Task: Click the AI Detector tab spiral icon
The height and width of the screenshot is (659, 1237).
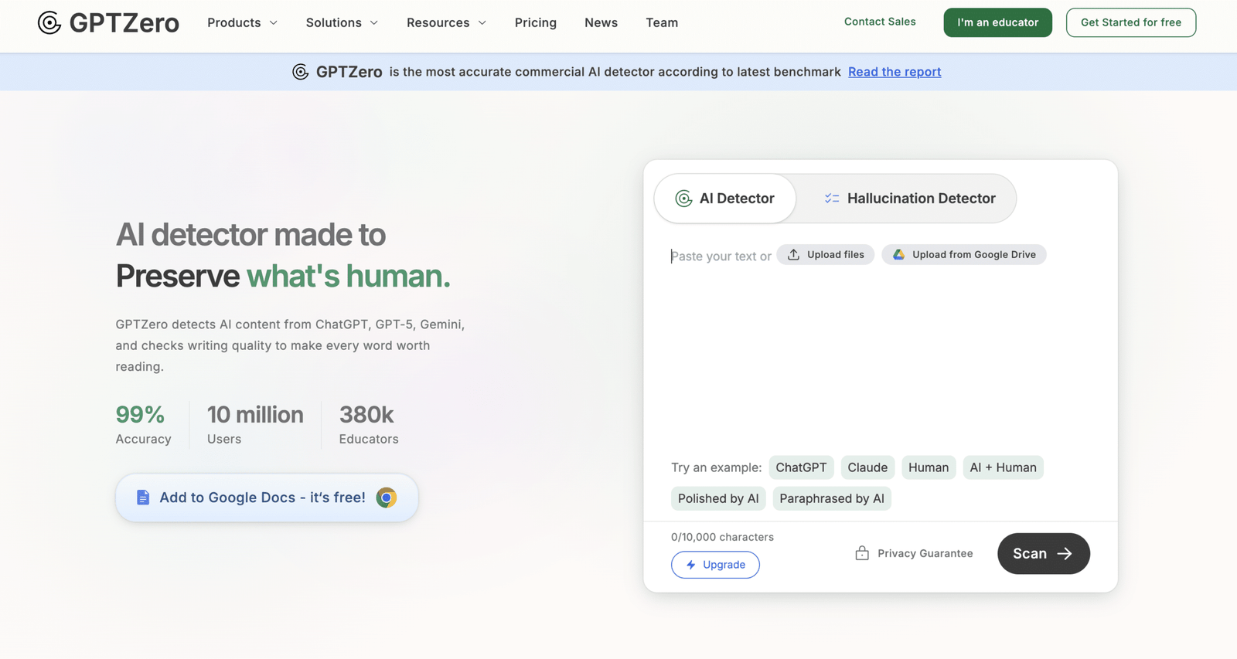Action: coord(683,199)
